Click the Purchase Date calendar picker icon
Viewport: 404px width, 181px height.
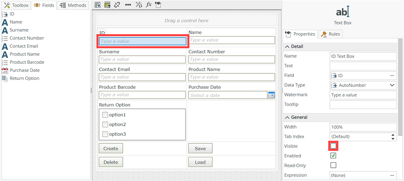pos(271,95)
